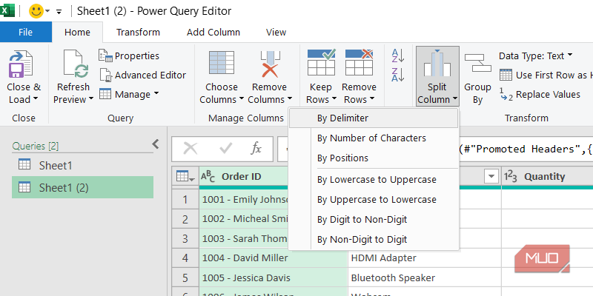Switch to the Home tab

(x=77, y=32)
